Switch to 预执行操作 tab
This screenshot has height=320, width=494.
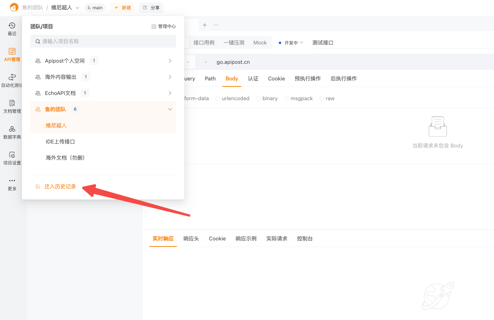coord(308,79)
